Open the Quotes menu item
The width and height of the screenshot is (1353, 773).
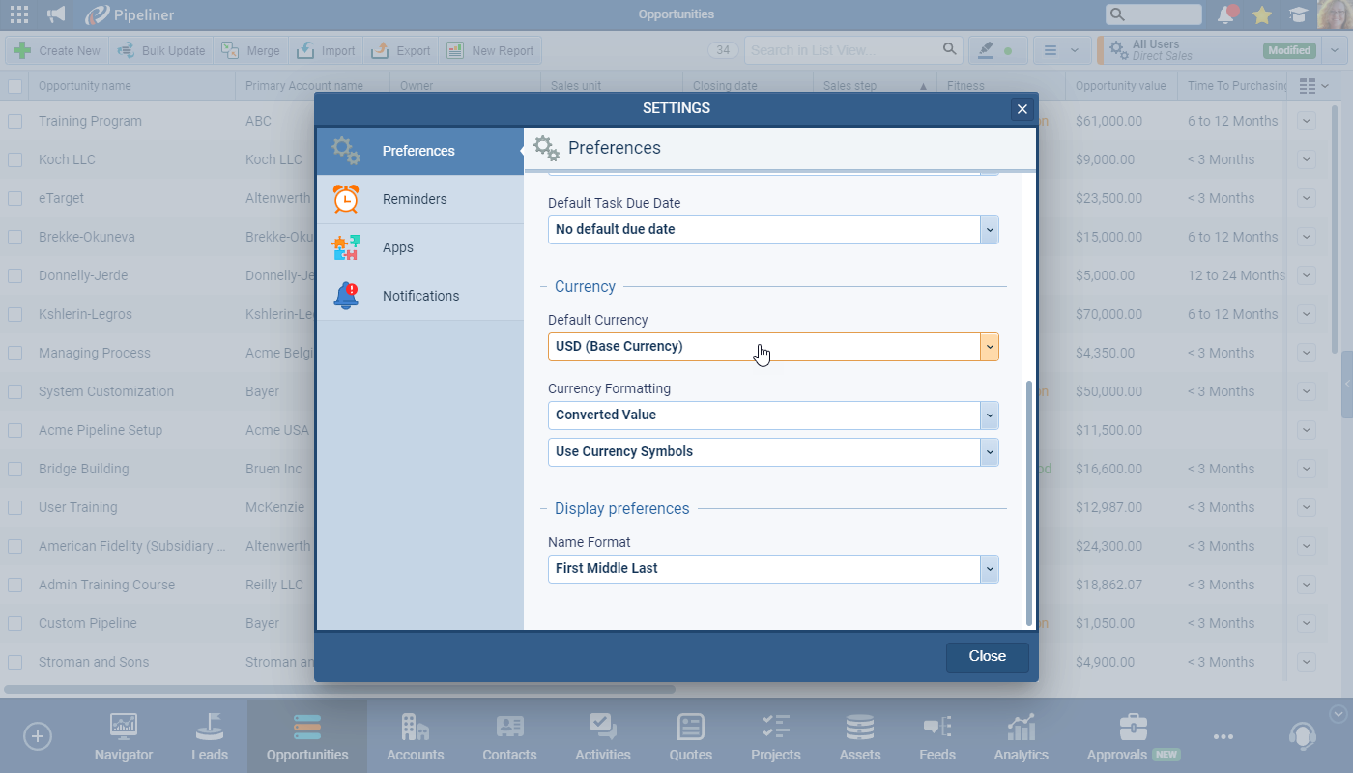coord(690,737)
